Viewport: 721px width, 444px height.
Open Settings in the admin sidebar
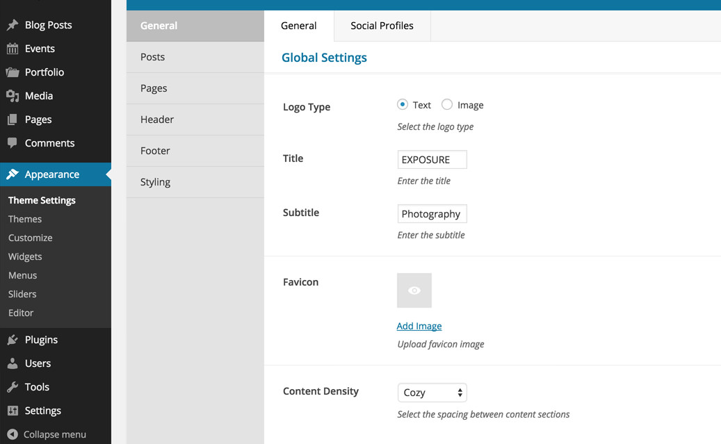coord(43,411)
